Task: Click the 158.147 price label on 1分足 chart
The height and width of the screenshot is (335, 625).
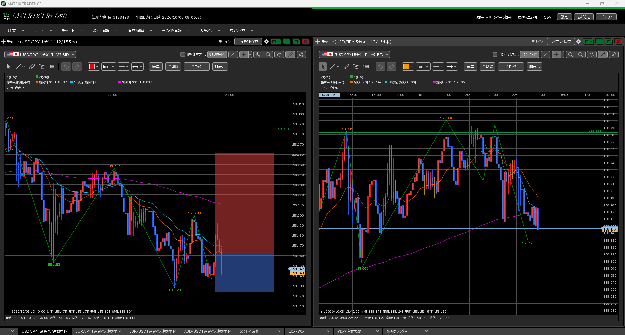Action: click(x=297, y=269)
